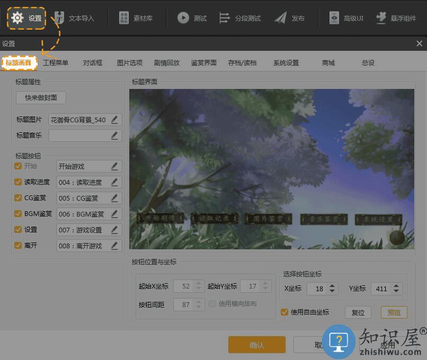Click the 发布 publish paper plane icon
Image resolution: width=427 pixels, height=360 pixels.
(x=281, y=18)
